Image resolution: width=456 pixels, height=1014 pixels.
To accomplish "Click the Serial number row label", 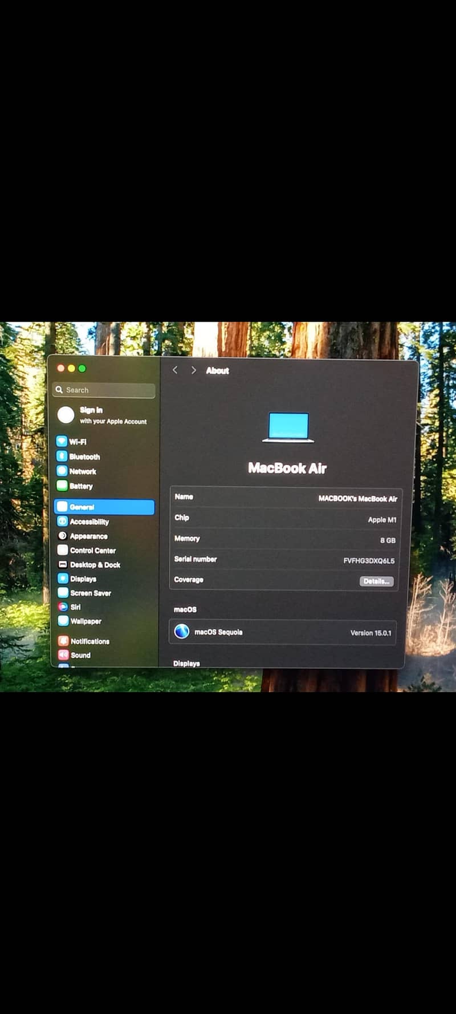I will tap(196, 559).
